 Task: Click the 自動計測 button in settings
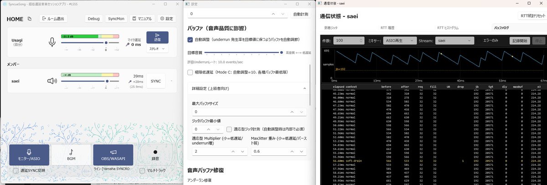(x=301, y=14)
